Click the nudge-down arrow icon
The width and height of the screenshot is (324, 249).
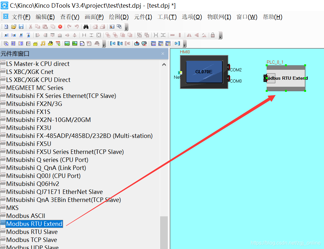(28, 35)
